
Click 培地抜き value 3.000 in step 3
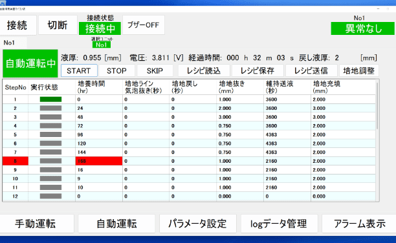pos(240,117)
